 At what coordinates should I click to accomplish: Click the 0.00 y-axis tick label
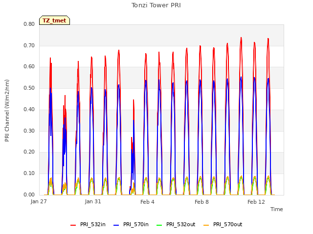[29, 195]
